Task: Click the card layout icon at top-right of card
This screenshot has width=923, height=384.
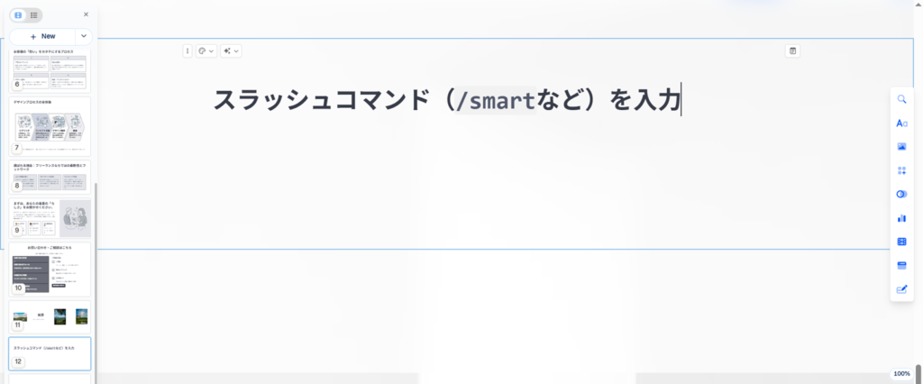Action: [x=792, y=51]
